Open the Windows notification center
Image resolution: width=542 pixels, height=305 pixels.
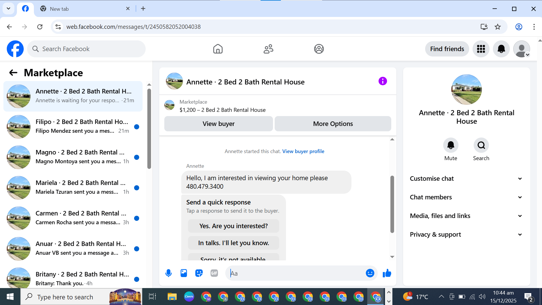tap(528, 297)
